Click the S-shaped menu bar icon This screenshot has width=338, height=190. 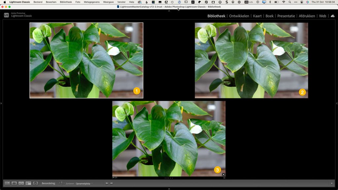pos(226,2)
